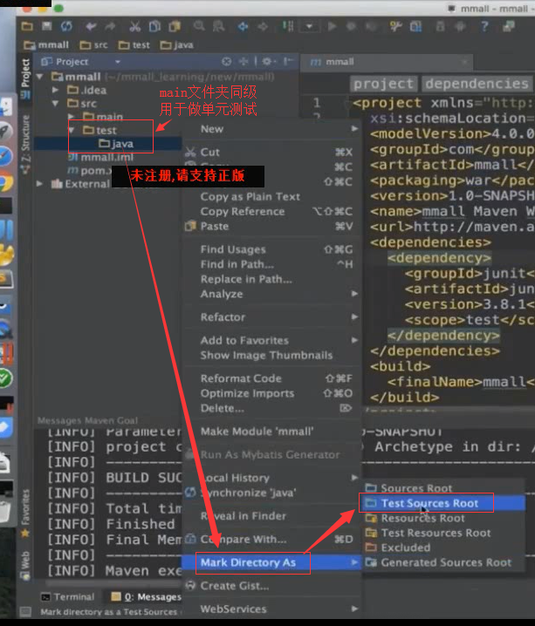The height and width of the screenshot is (626, 535).
Task: Collapse the src folder node
Action: click(55, 104)
